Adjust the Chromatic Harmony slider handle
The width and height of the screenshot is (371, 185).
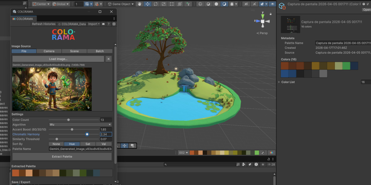point(87,134)
